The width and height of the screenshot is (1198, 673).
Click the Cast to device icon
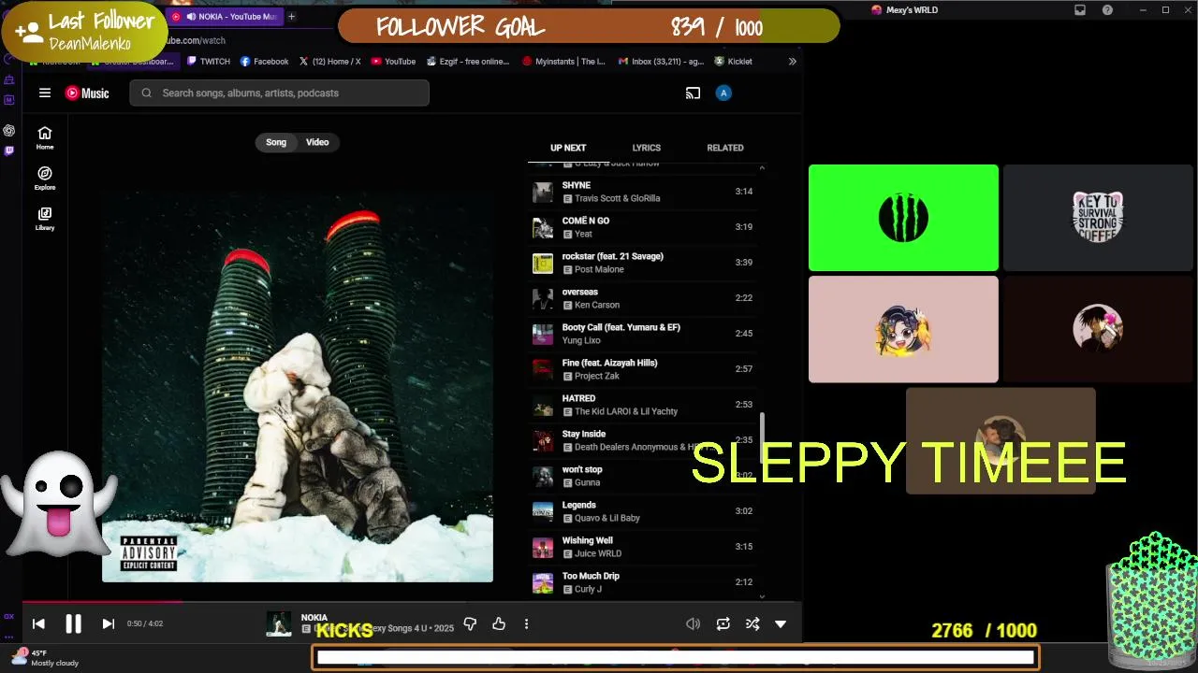[x=693, y=93]
